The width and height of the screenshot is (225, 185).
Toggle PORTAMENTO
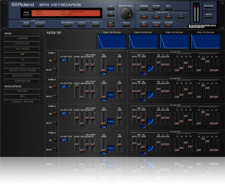67,26
